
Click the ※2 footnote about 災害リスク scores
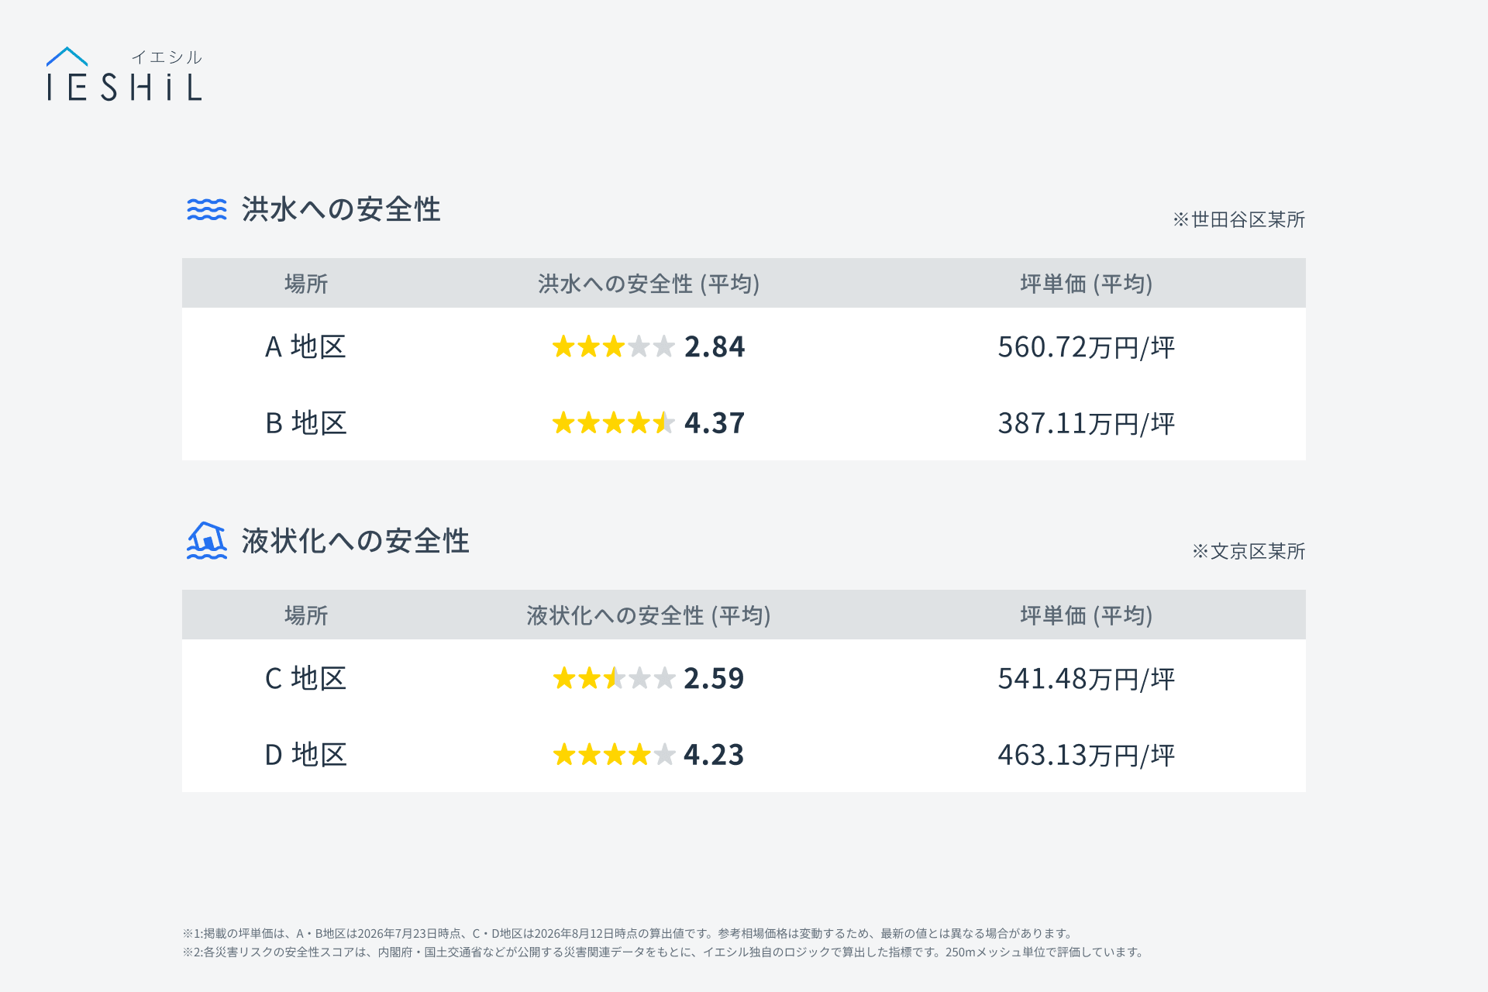point(664,952)
